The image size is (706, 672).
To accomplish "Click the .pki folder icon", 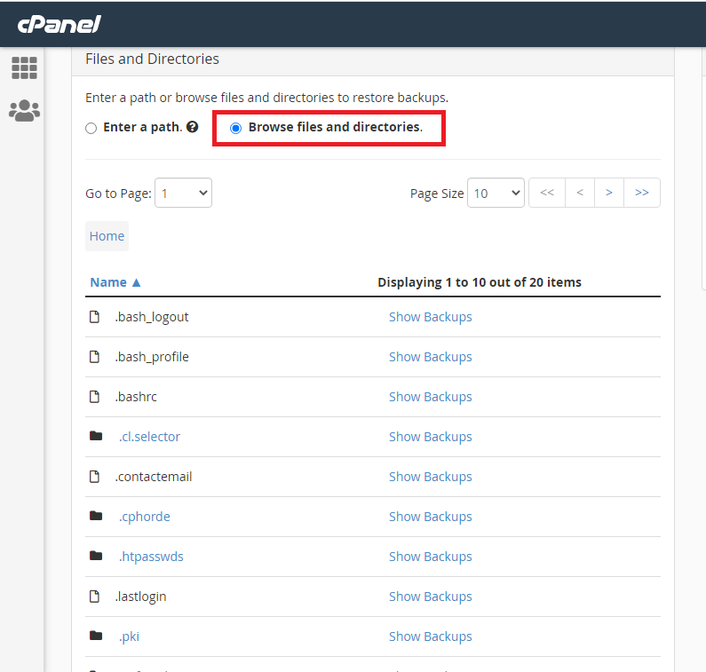I will 96,635.
